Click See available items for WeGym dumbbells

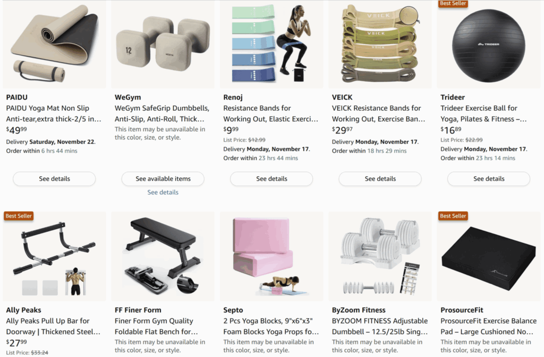pos(163,179)
